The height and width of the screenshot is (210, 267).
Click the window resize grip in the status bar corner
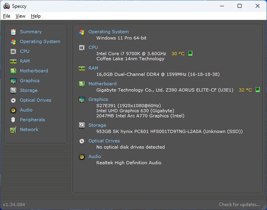click(x=264, y=206)
